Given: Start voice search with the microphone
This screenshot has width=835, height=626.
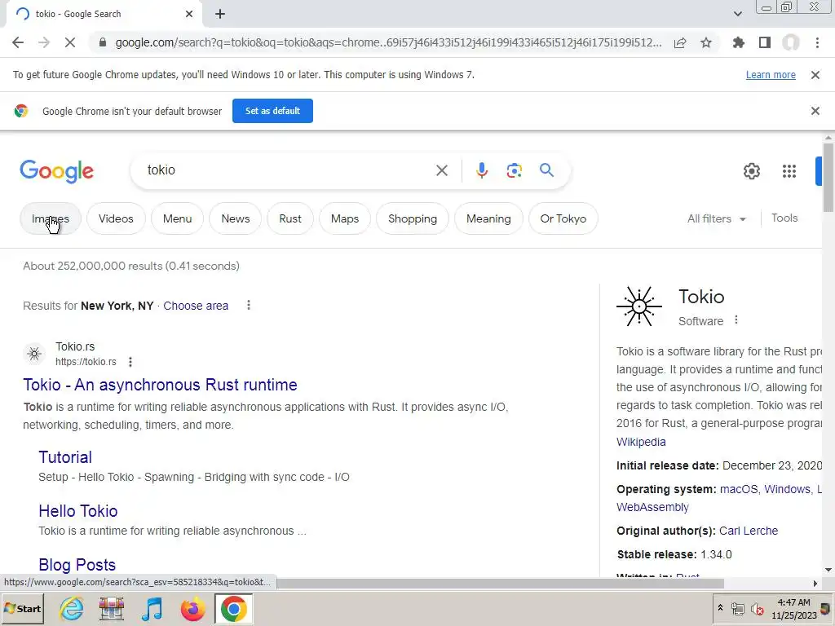Looking at the screenshot, I should [482, 170].
